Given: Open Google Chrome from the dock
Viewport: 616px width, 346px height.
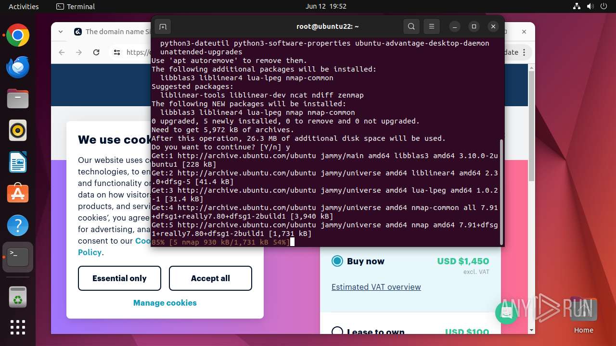Looking at the screenshot, I should [18, 36].
